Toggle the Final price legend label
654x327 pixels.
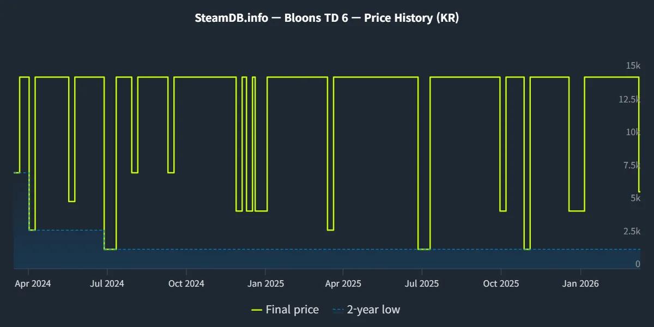coord(292,310)
